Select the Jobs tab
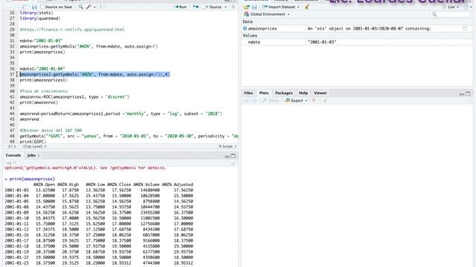 [31, 155]
